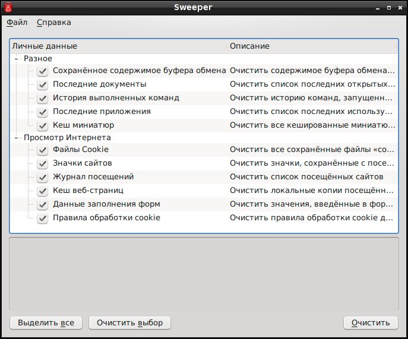This screenshot has width=408, height=339.
Task: Click description Очистить список последних использу…
Action: [x=311, y=112]
